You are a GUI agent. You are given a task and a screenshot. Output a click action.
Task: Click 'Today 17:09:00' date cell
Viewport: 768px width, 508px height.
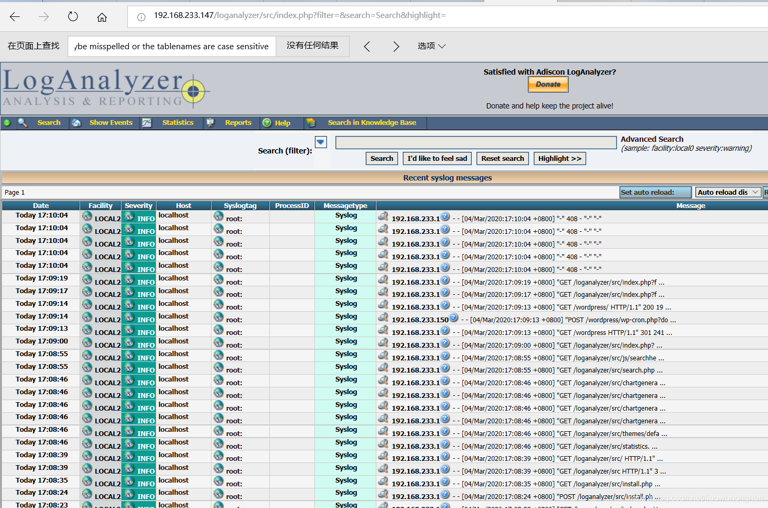coord(41,341)
